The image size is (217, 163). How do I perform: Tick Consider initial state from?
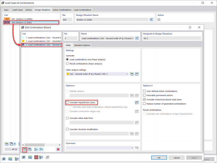coord(67,118)
